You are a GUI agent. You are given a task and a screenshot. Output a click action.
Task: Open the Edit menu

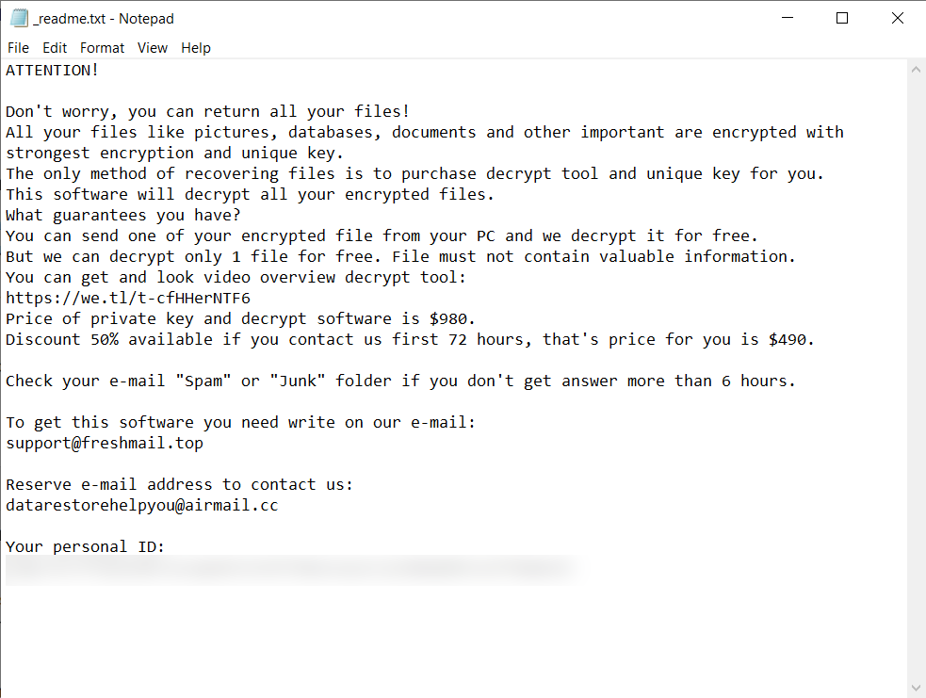[55, 48]
